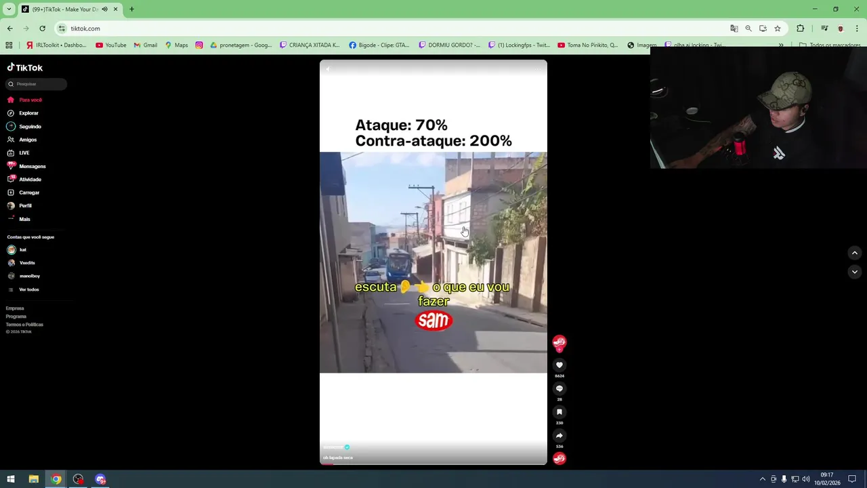Click the zoom magnifier icon

pos(748,28)
